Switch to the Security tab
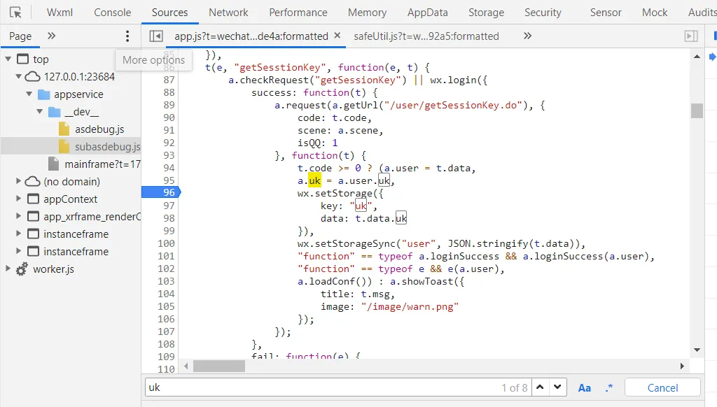The height and width of the screenshot is (407, 717). [543, 13]
